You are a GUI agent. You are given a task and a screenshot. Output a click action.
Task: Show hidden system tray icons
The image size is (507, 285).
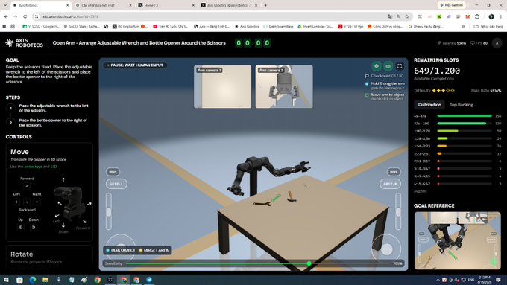click(x=438, y=280)
